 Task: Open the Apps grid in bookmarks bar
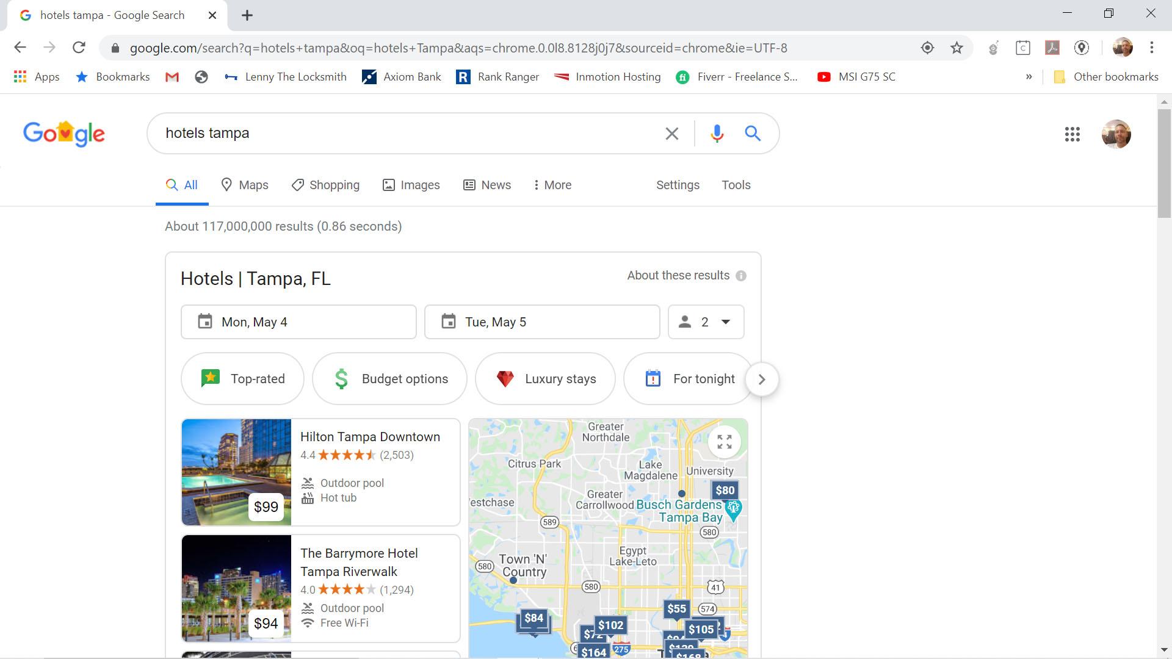tap(37, 77)
